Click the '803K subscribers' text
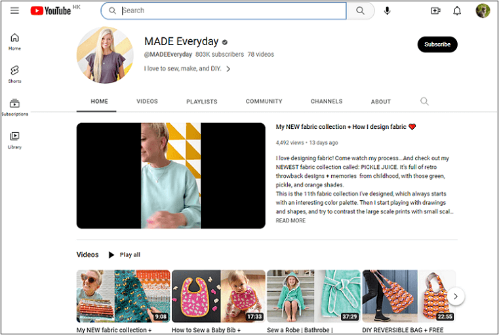This screenshot has height=335, width=499. pos(220,54)
